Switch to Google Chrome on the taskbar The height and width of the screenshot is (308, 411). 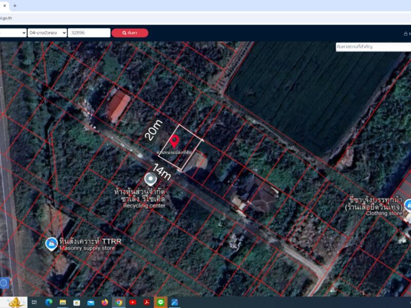tap(119, 302)
